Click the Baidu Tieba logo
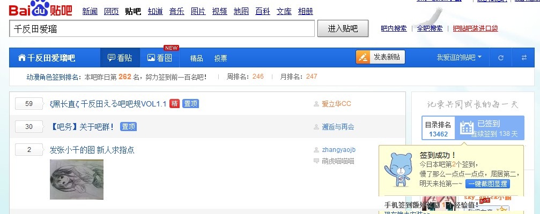 coord(41,9)
